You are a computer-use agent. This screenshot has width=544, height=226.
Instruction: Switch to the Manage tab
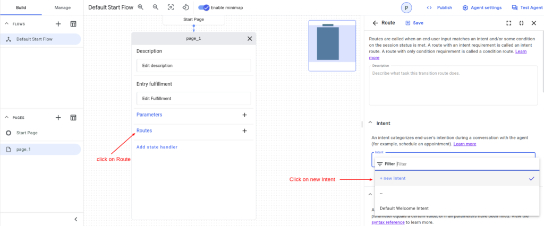pyautogui.click(x=62, y=7)
